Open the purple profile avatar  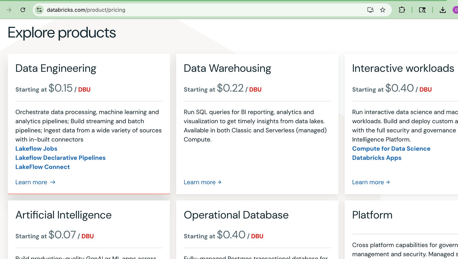tap(455, 10)
